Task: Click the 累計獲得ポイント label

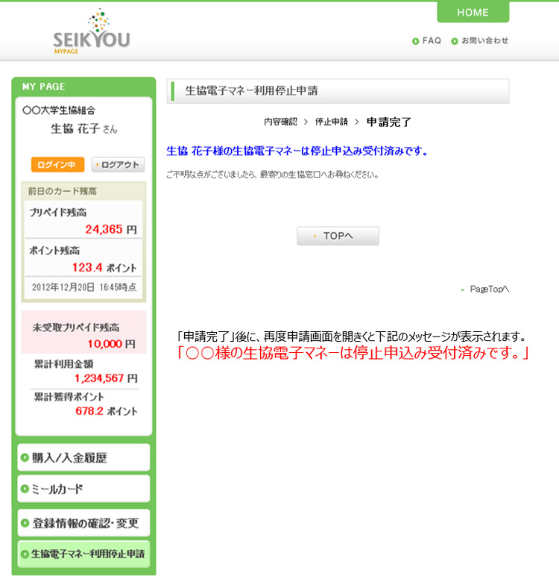Action: (69, 397)
